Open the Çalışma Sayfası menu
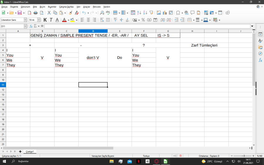Image resolution: width=264 pixels, height=165 pixels. click(66, 7)
